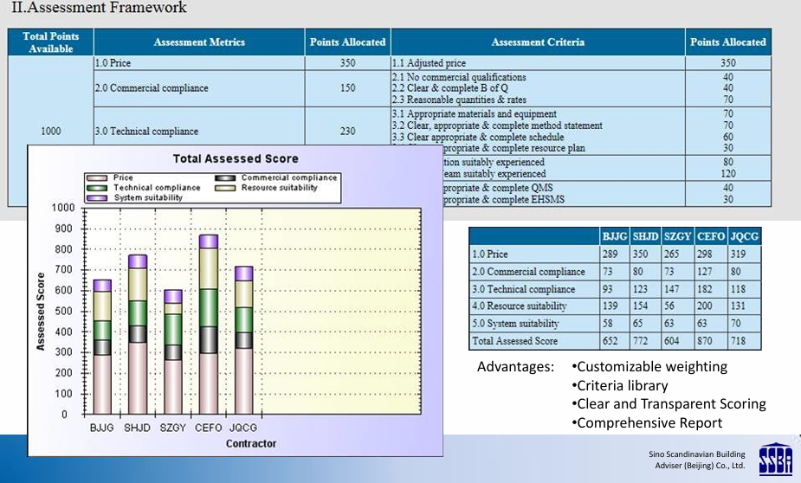Click '1000' y-axis tick label

tap(63, 208)
